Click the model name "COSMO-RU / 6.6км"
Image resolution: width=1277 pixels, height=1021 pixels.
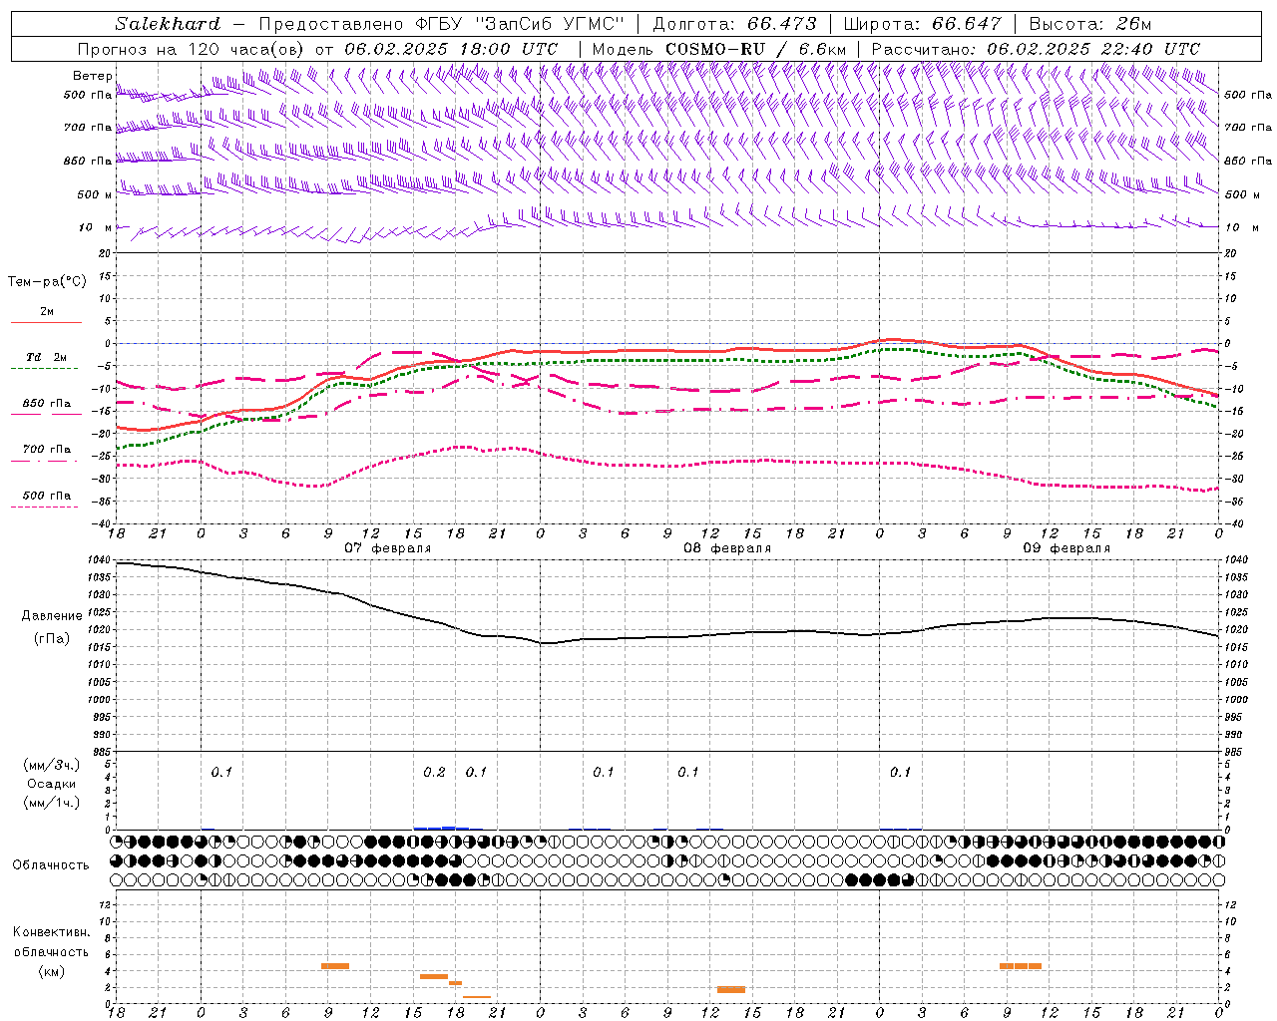pyautogui.click(x=755, y=49)
